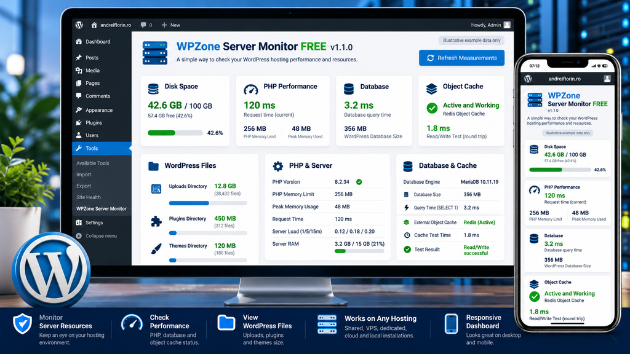This screenshot has width=630, height=354.
Task: Click the New content menu in the admin bar
Action: coord(171,25)
